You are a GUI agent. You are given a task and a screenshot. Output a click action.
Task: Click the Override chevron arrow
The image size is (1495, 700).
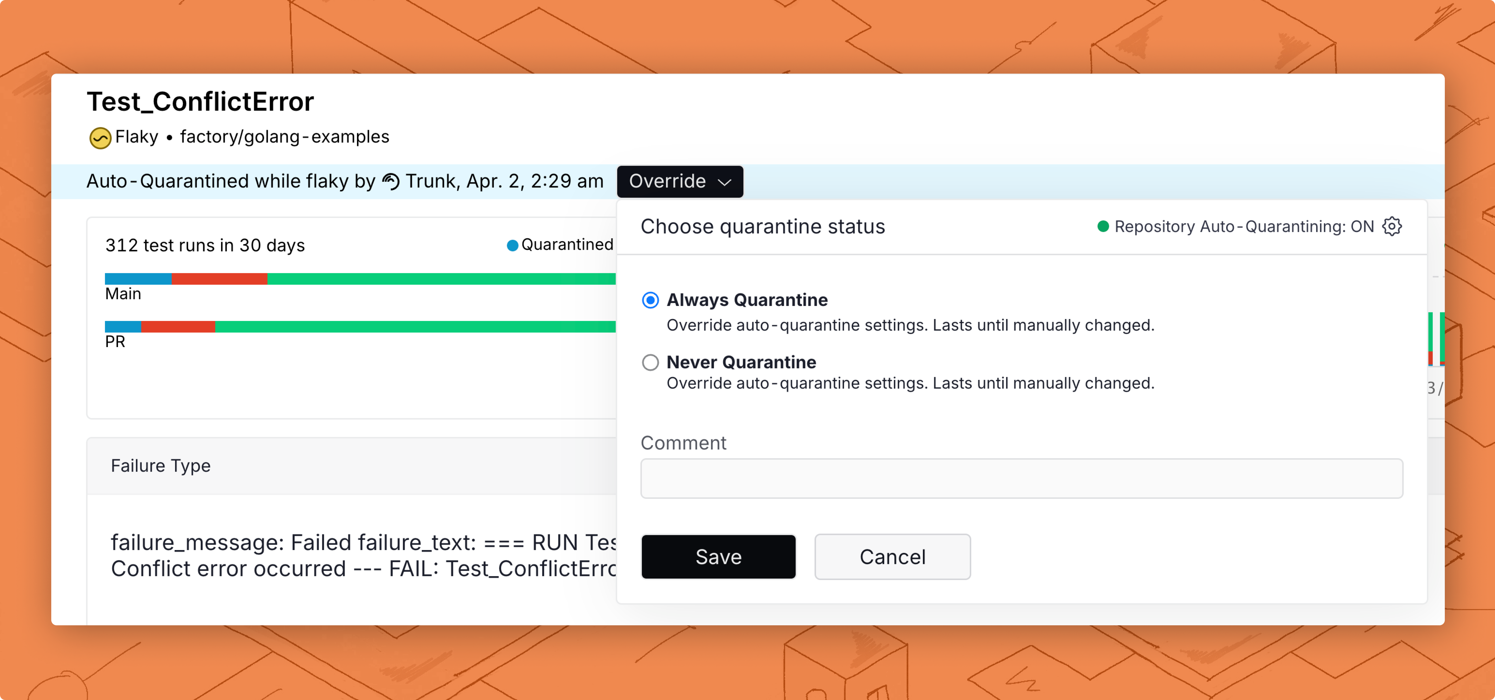[x=724, y=182]
